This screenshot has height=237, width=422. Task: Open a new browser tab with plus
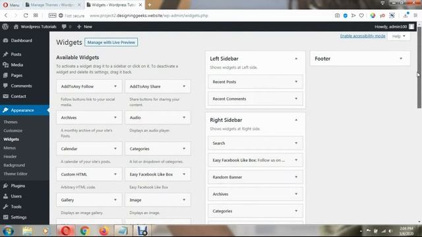(150, 5)
